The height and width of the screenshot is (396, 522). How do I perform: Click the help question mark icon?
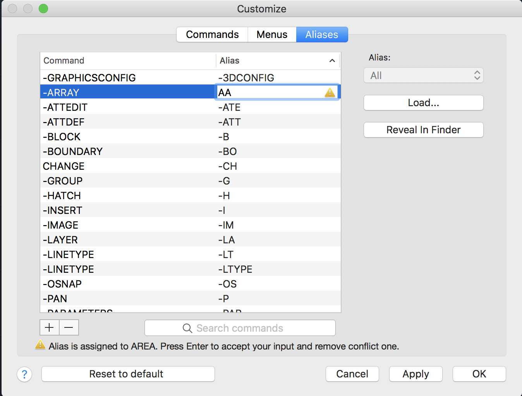[24, 374]
